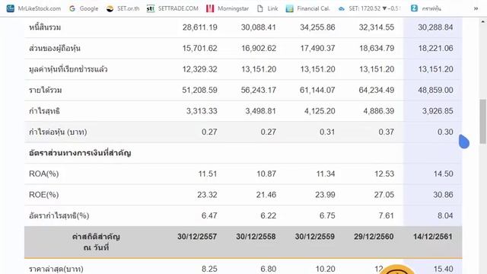Click net margin value 6.22
This screenshot has width=487, height=274.
tap(268, 215)
